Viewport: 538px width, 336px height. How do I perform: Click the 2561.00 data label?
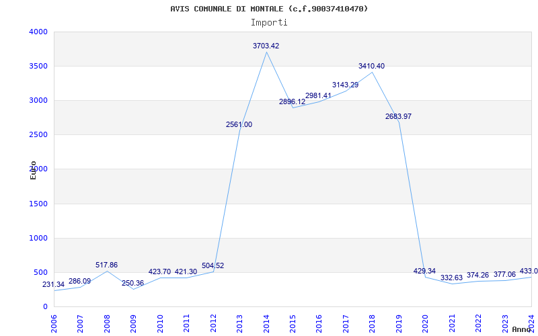coord(239,125)
